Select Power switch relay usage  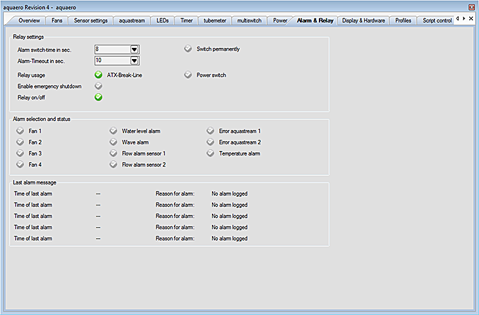point(188,75)
